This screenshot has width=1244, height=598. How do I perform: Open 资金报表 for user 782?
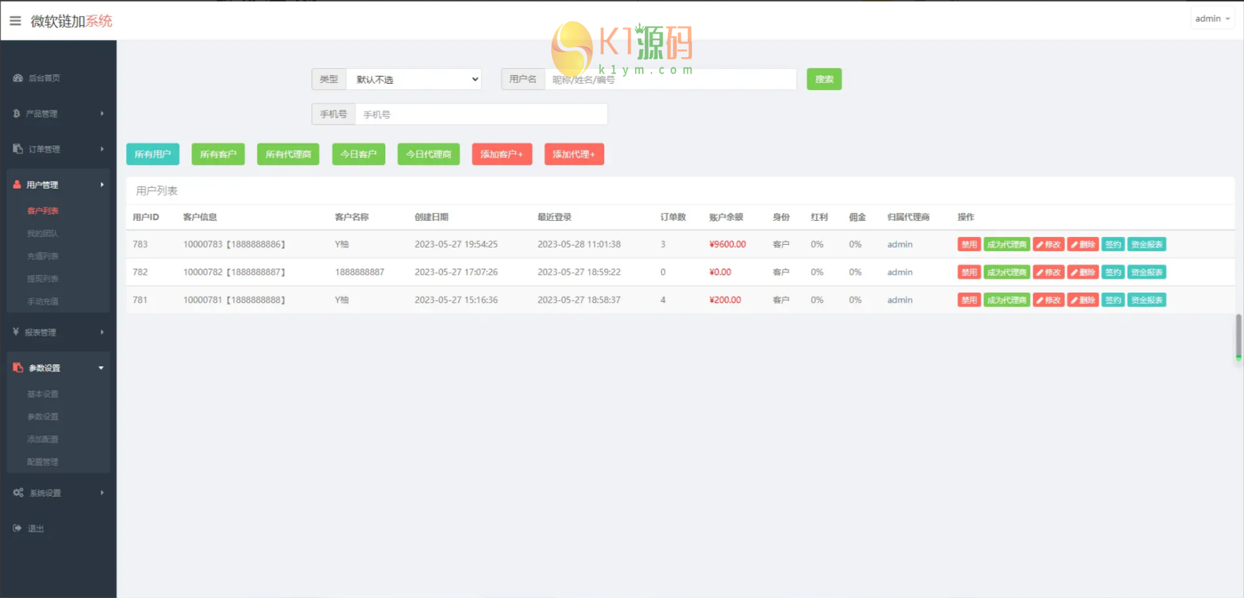pos(1147,272)
